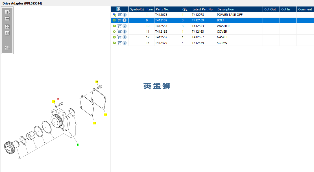314x172 pixels.
Task: Click the list-arrow export icon in diagram toolbar
Action: tap(7, 48)
